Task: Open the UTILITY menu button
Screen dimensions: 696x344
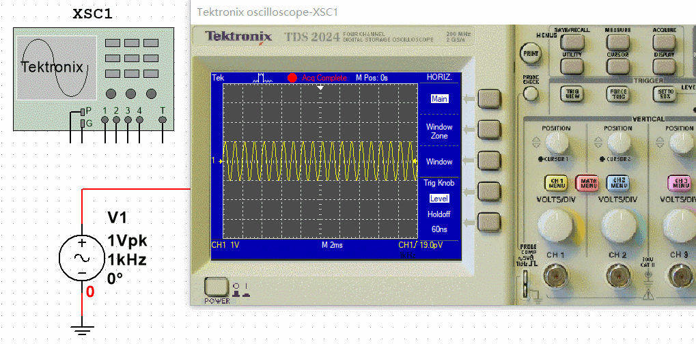Action: (x=572, y=66)
